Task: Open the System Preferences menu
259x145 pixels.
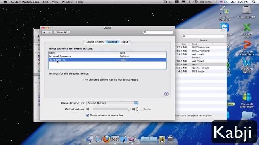Action: click(x=25, y=2)
